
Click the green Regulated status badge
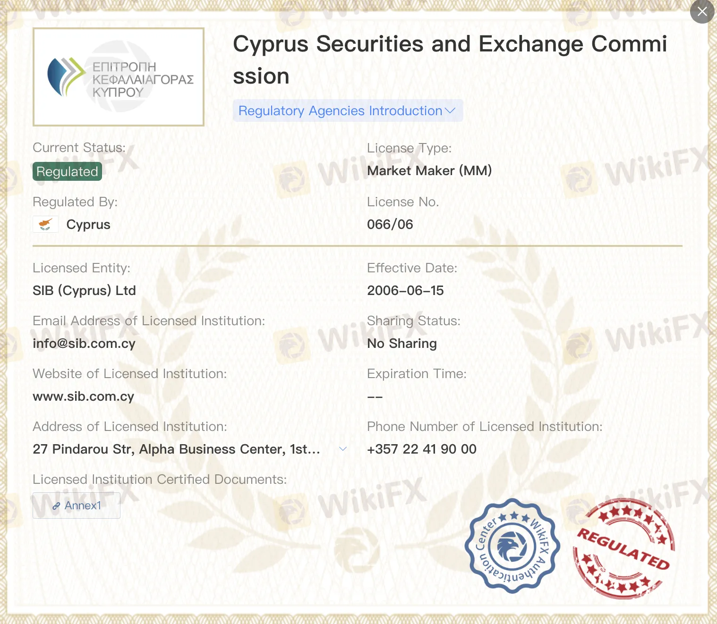pyautogui.click(x=67, y=171)
